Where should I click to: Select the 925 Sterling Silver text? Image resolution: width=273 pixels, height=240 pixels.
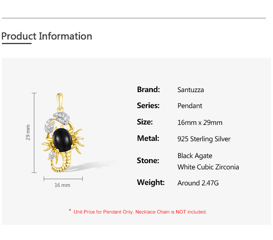204,139
